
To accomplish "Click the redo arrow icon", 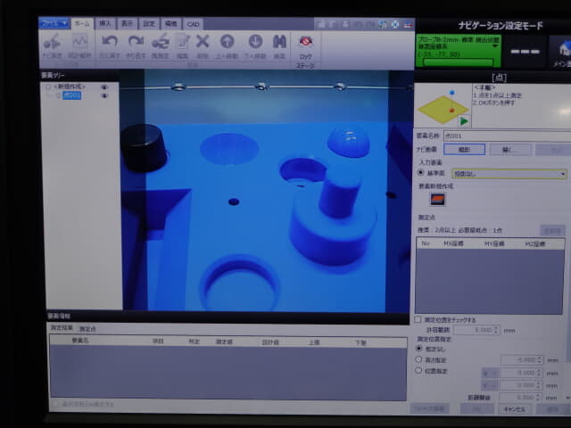I will click(x=136, y=42).
